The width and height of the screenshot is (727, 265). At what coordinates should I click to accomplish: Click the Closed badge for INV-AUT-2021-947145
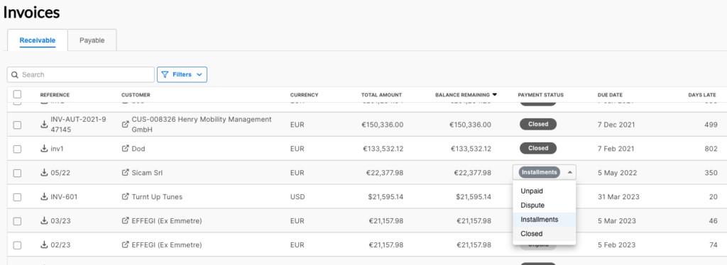click(x=538, y=124)
